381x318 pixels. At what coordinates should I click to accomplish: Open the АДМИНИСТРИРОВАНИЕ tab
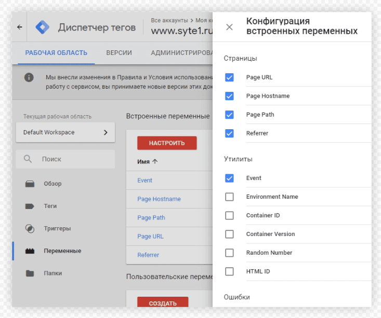click(181, 53)
